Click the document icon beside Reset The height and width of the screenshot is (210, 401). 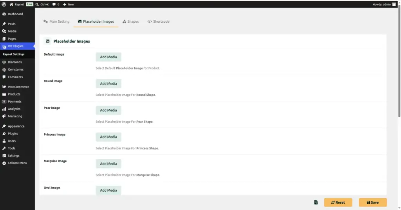coord(316,202)
